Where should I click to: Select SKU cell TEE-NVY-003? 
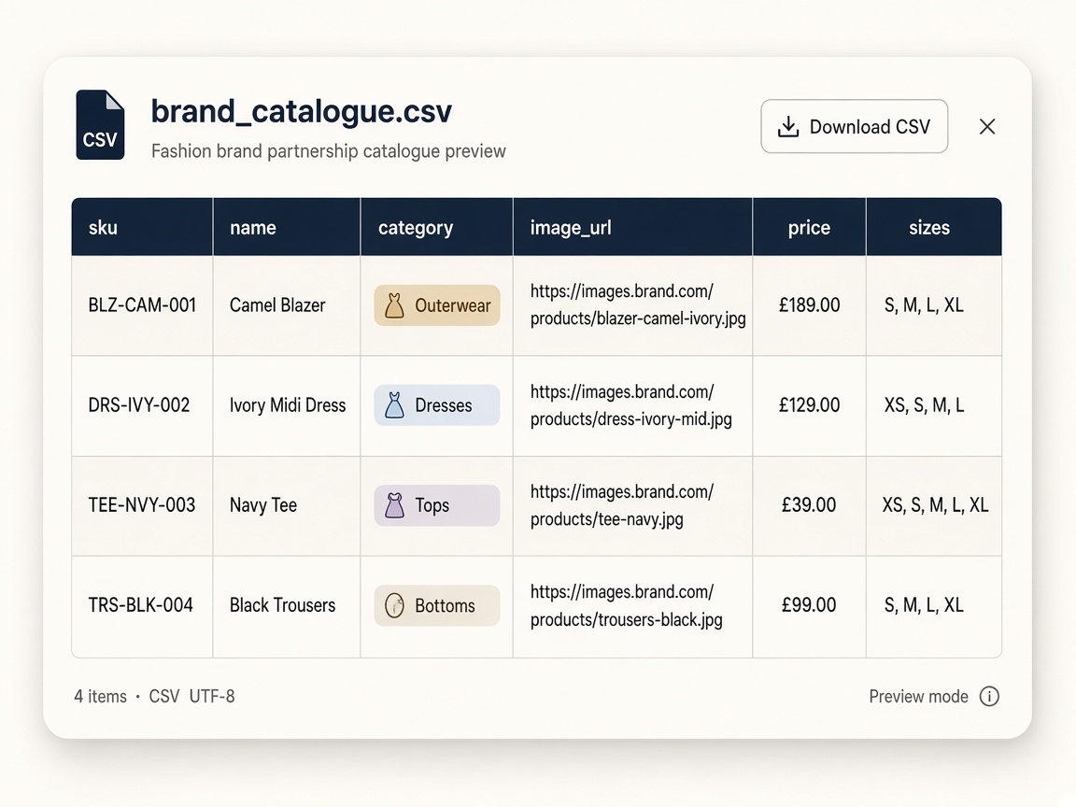(x=141, y=505)
